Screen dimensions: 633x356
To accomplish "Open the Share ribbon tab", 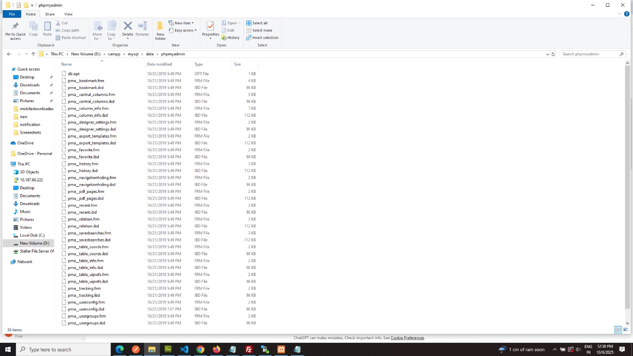I will (50, 14).
